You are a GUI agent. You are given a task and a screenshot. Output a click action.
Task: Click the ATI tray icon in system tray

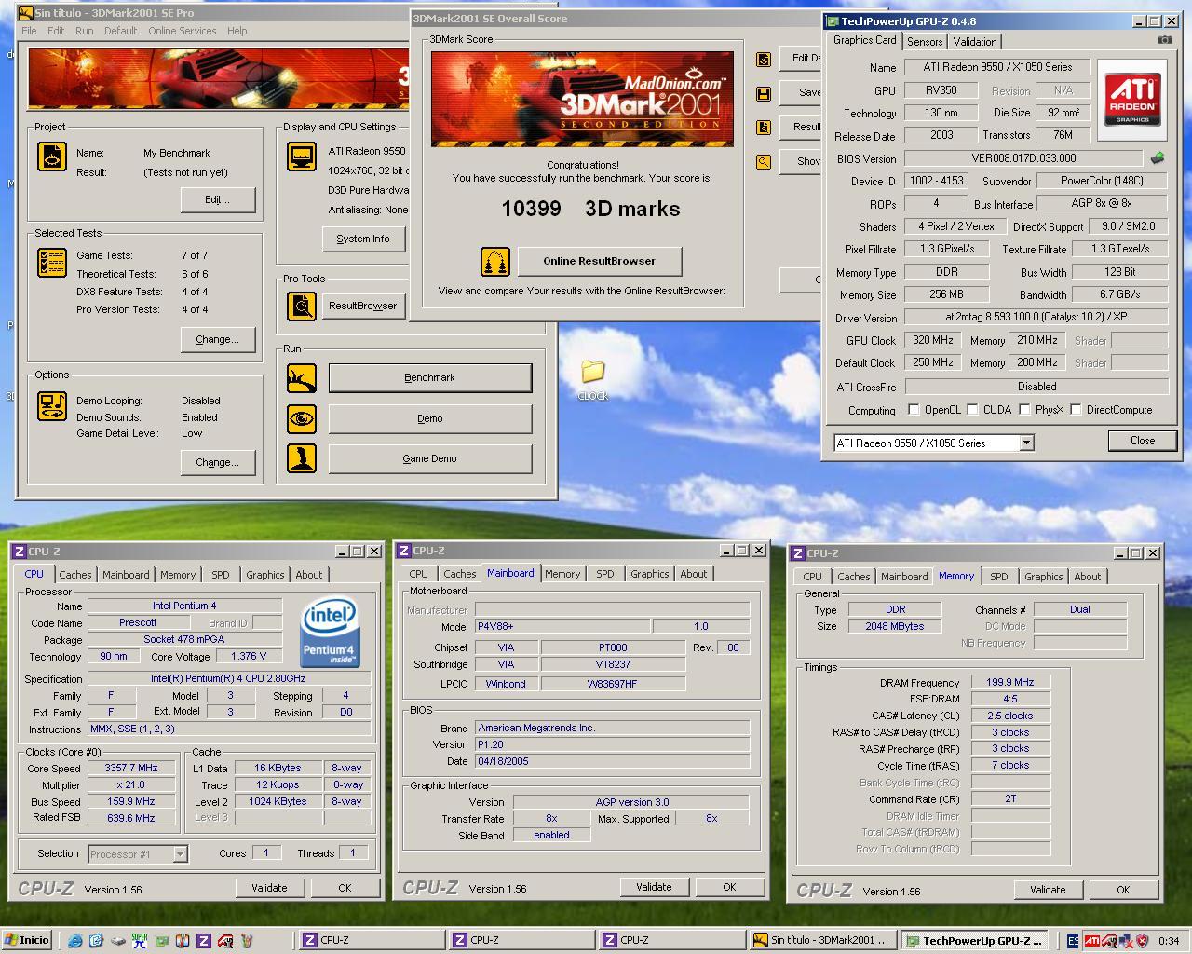1092,941
